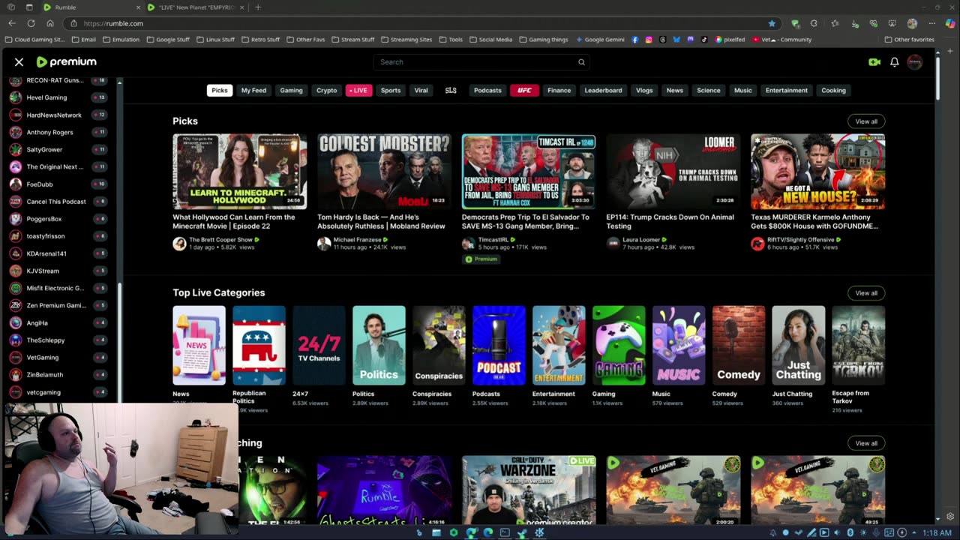Expand the Streaming Sites bookmarks folder

point(406,40)
